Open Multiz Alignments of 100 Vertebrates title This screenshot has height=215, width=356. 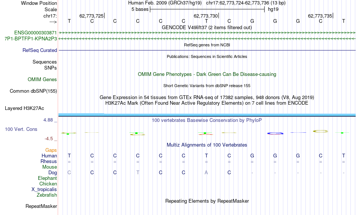point(207,145)
